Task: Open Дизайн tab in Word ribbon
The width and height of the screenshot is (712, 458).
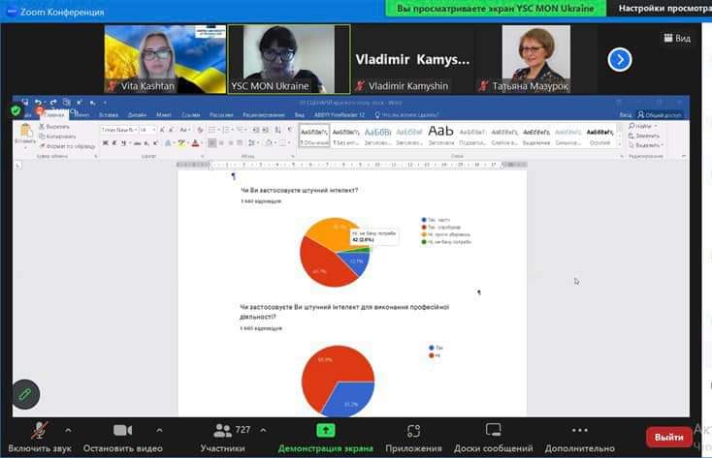Action: 137,115
